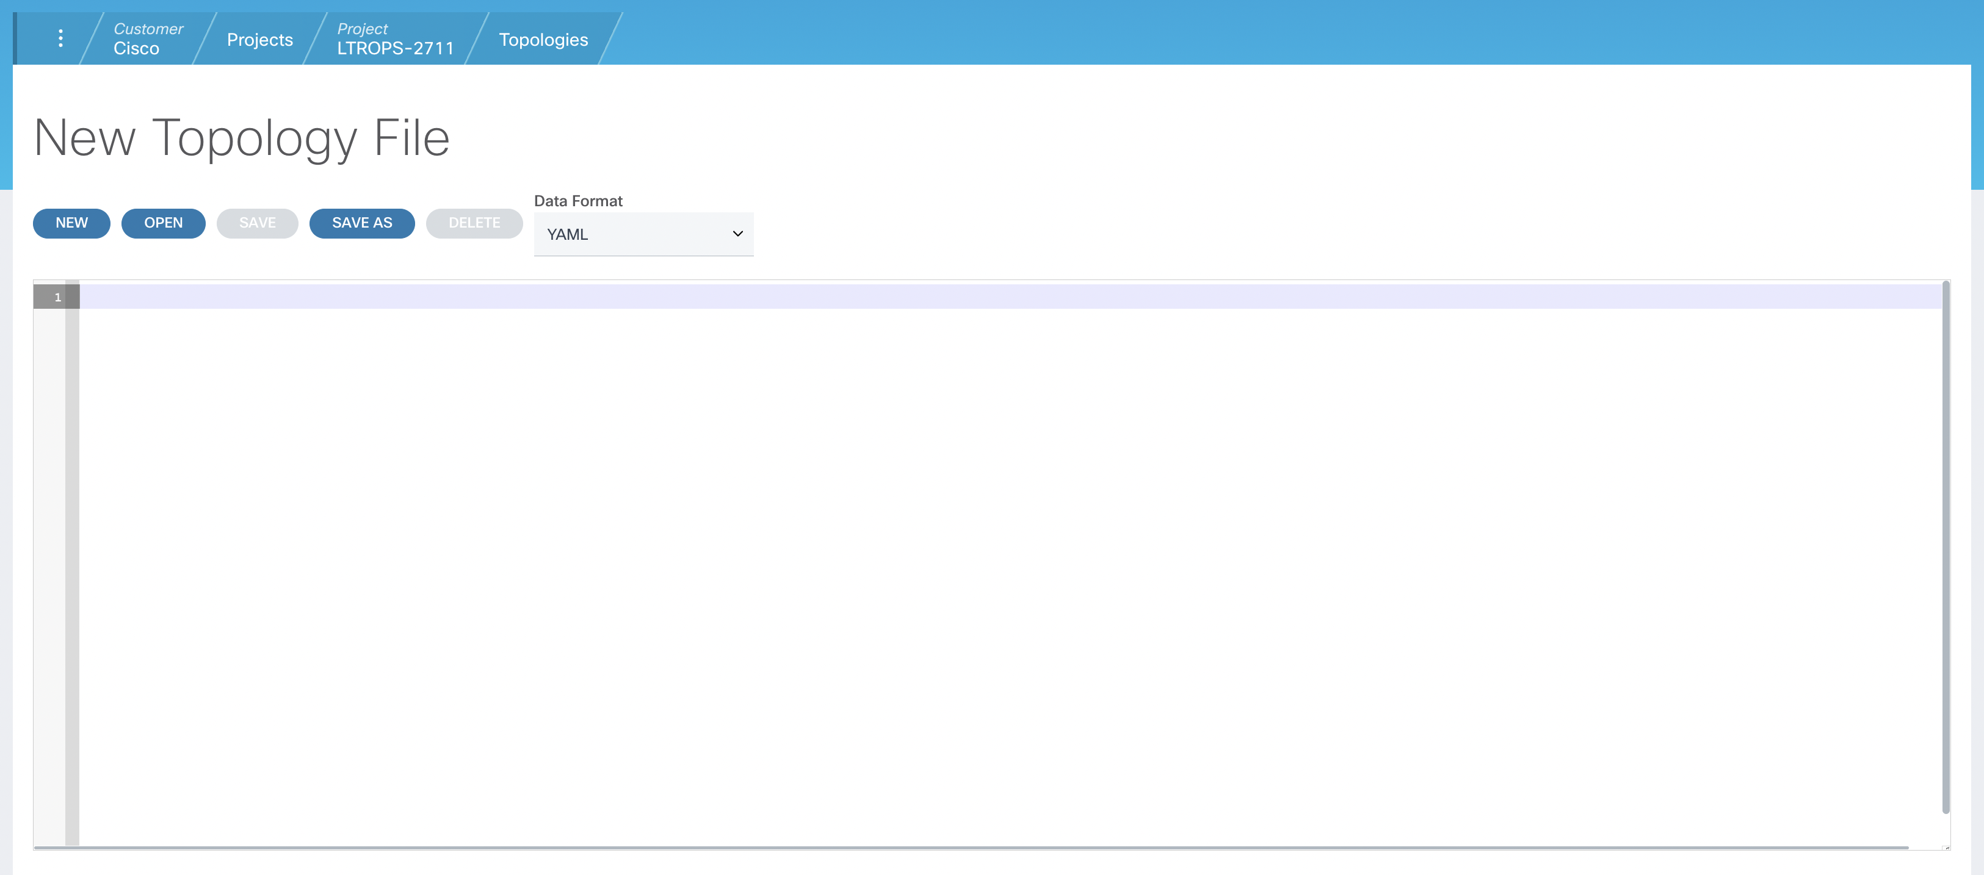Click the editor's vertical scrollbar

pyautogui.click(x=1946, y=546)
